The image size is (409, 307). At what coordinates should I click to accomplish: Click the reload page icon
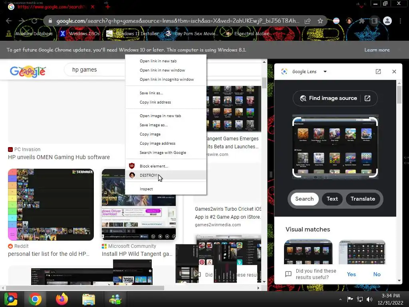34,21
